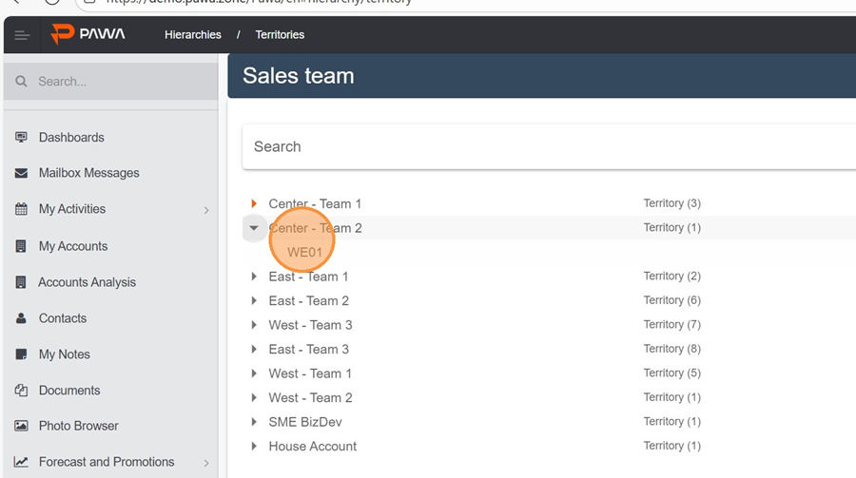
Task: Click the Documents copy icon
Action: pyautogui.click(x=21, y=391)
